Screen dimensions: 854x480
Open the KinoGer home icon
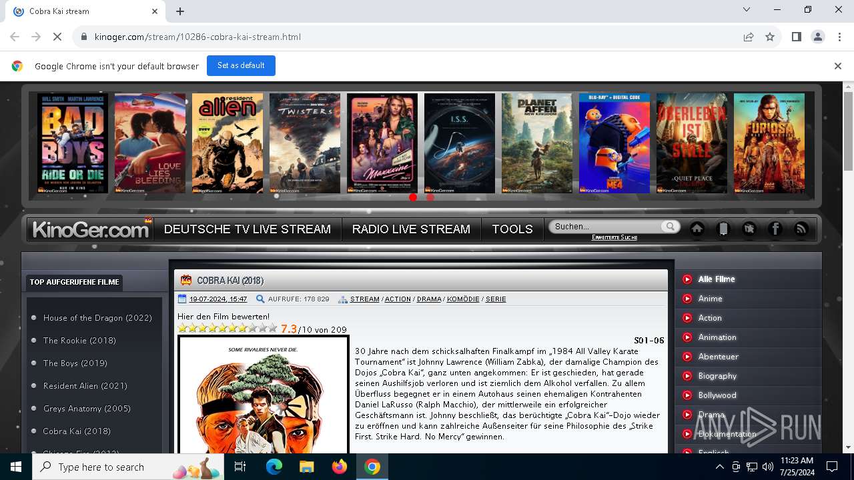pyautogui.click(x=697, y=229)
